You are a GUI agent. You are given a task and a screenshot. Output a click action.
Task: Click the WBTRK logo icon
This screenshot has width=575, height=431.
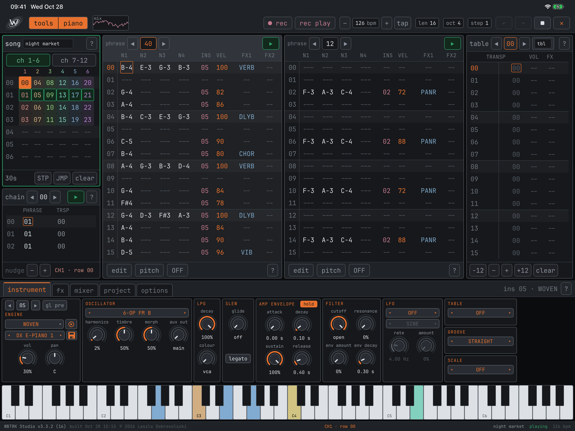coord(14,23)
